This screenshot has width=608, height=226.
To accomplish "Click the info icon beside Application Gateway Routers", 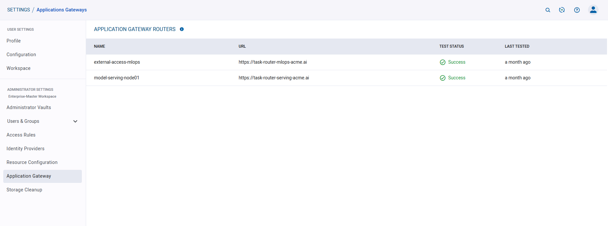I will [x=182, y=29].
